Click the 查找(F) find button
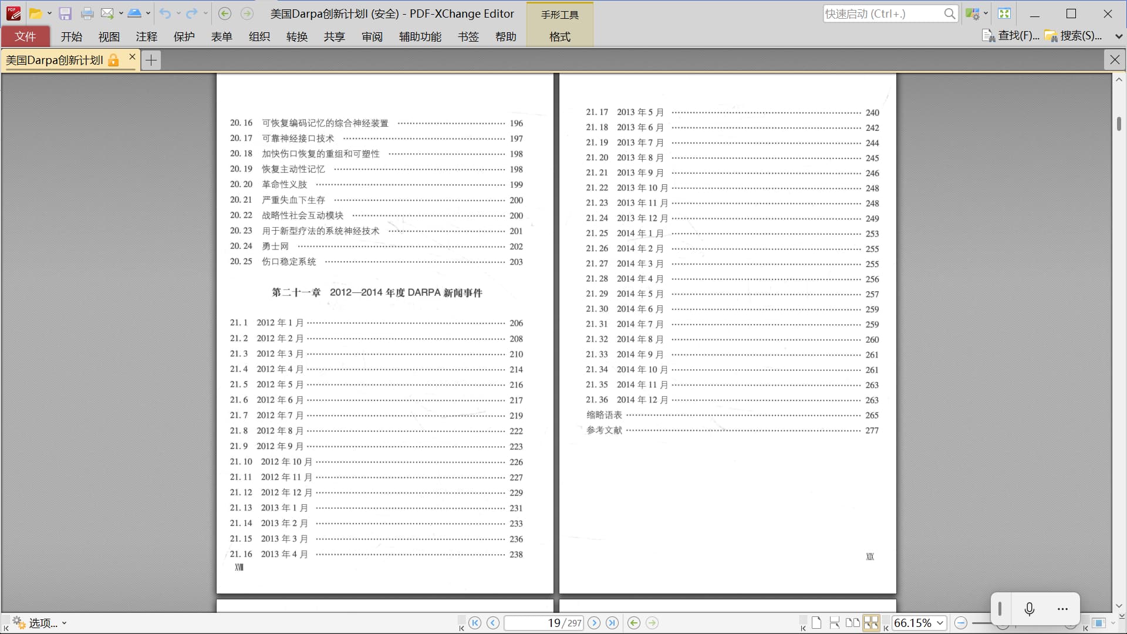Viewport: 1127px width, 634px height. 1011,36
